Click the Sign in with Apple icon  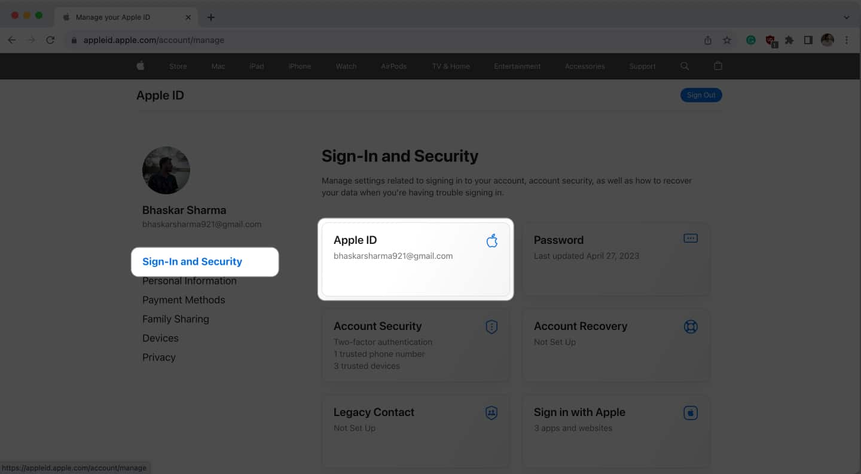pos(691,413)
